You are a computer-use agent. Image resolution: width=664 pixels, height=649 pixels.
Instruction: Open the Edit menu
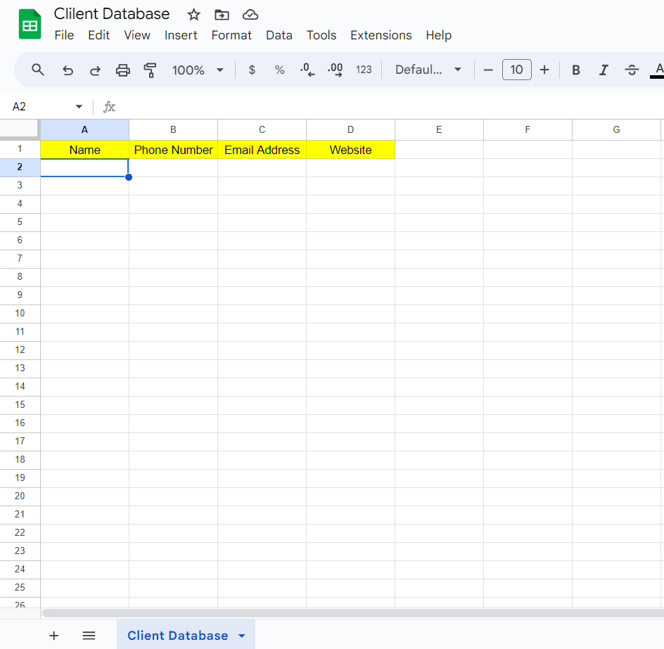click(98, 35)
